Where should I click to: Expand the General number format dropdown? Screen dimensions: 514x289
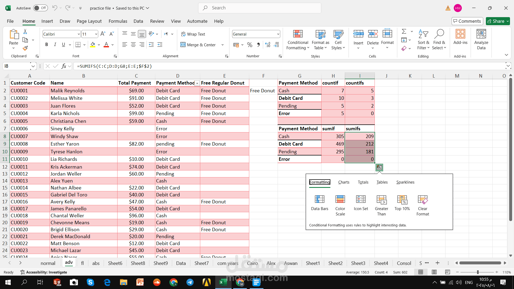[278, 34]
